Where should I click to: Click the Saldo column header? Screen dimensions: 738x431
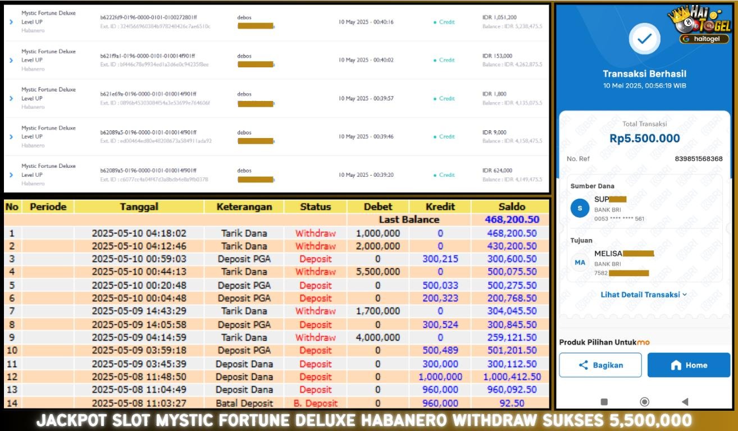[512, 207]
